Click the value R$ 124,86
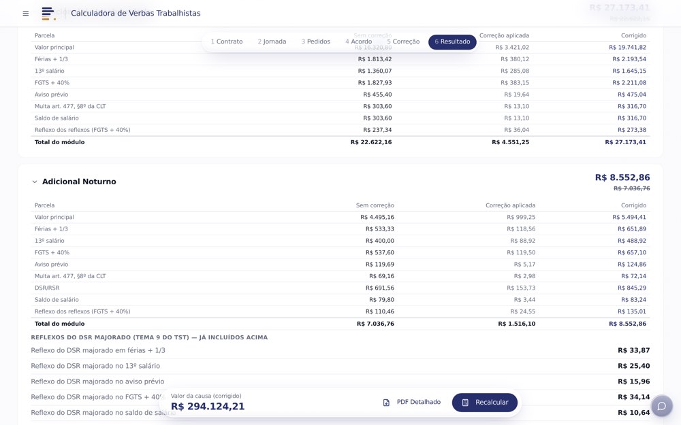This screenshot has height=425, width=681. 632,264
